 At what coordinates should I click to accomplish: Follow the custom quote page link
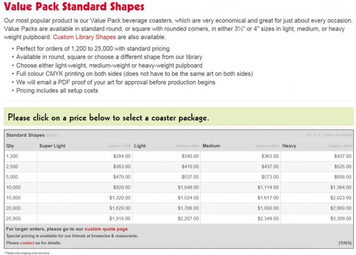click(x=106, y=229)
